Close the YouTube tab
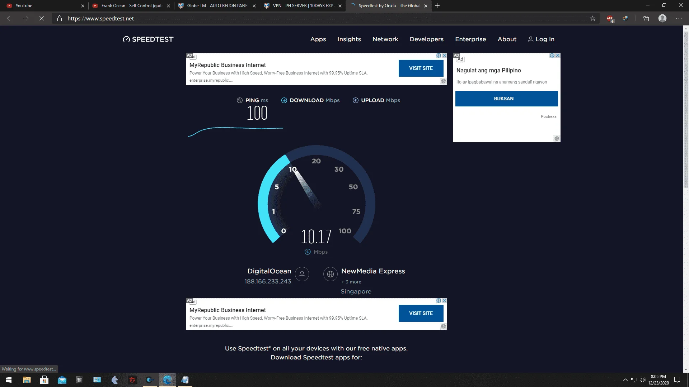The height and width of the screenshot is (387, 689). pos(83,6)
